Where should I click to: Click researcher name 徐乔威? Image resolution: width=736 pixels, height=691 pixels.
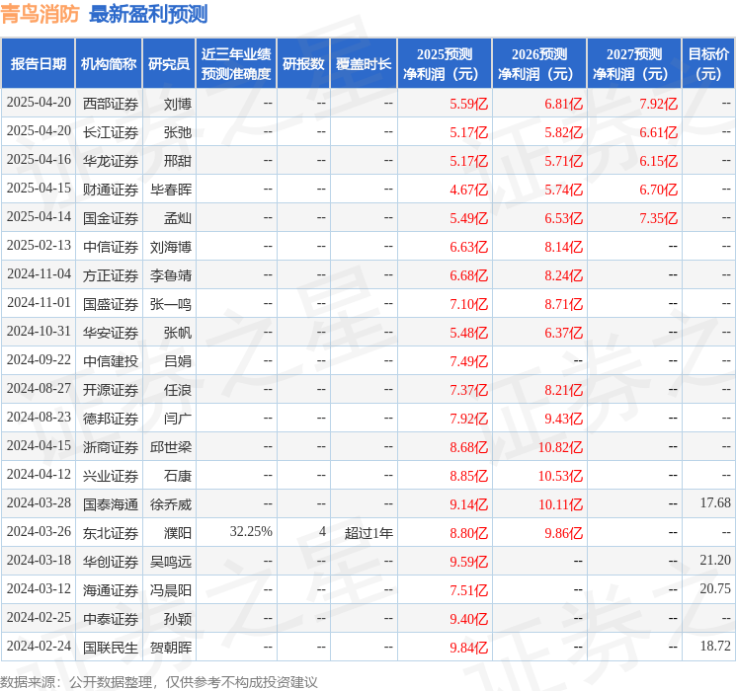(x=171, y=504)
